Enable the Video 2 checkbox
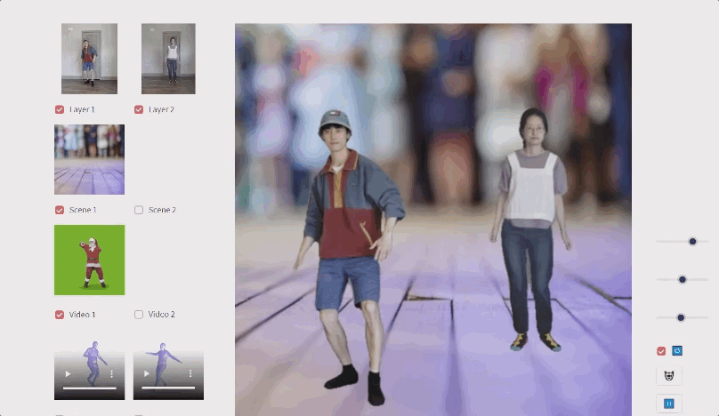This screenshot has width=719, height=416. 139,315
